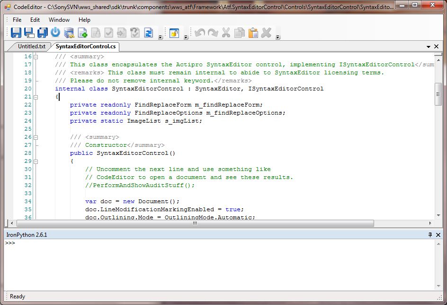The width and height of the screenshot is (447, 305).
Task: Switch to the Untitled.txt tab
Action: pos(32,46)
